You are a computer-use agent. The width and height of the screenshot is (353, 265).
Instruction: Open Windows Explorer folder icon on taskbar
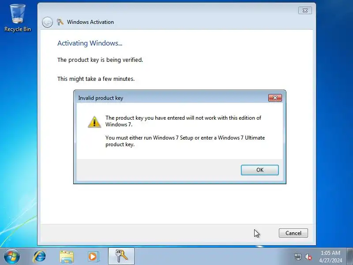point(67,257)
